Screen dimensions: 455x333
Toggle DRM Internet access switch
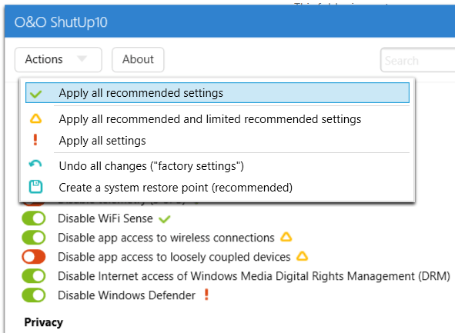click(34, 276)
